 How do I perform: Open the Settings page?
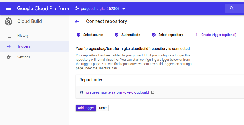click(35, 57)
